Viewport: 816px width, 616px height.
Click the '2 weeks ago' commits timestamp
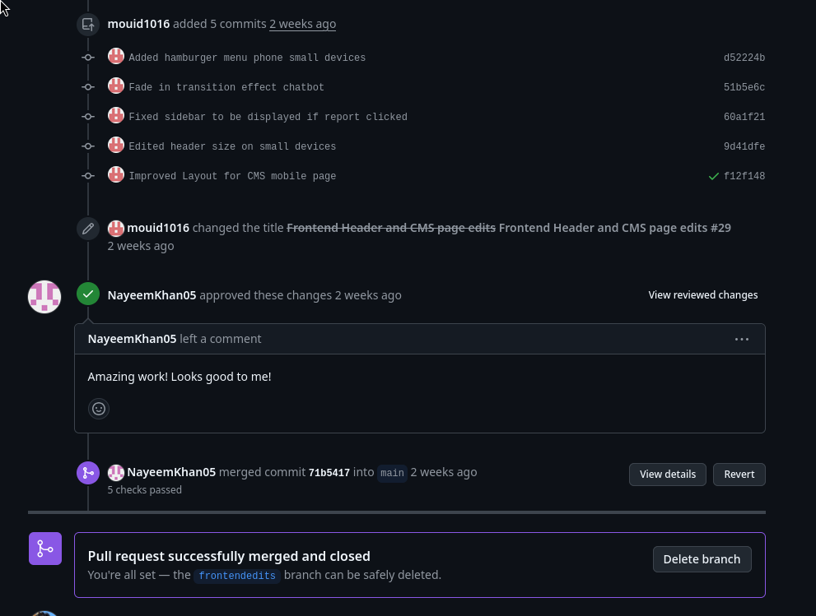pyautogui.click(x=302, y=24)
